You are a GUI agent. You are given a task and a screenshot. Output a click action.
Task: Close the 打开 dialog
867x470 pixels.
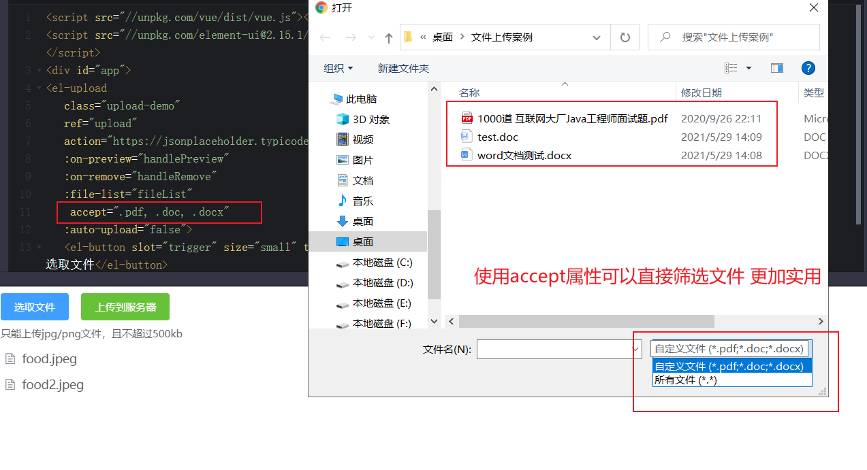[x=813, y=7]
